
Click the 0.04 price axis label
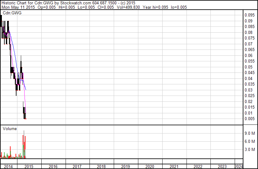[248, 78]
